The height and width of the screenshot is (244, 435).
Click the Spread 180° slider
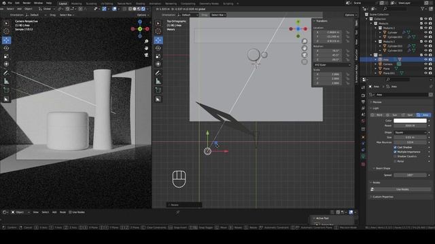(410, 175)
